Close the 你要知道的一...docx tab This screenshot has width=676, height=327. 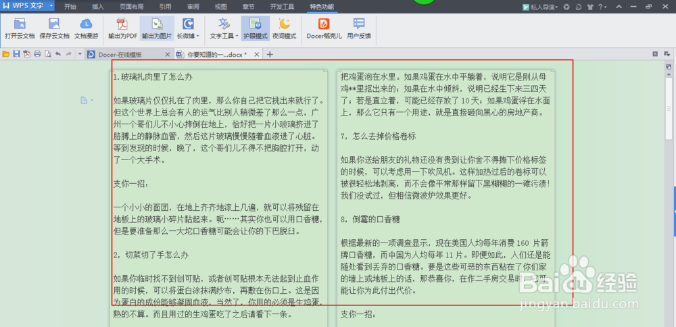pos(256,55)
